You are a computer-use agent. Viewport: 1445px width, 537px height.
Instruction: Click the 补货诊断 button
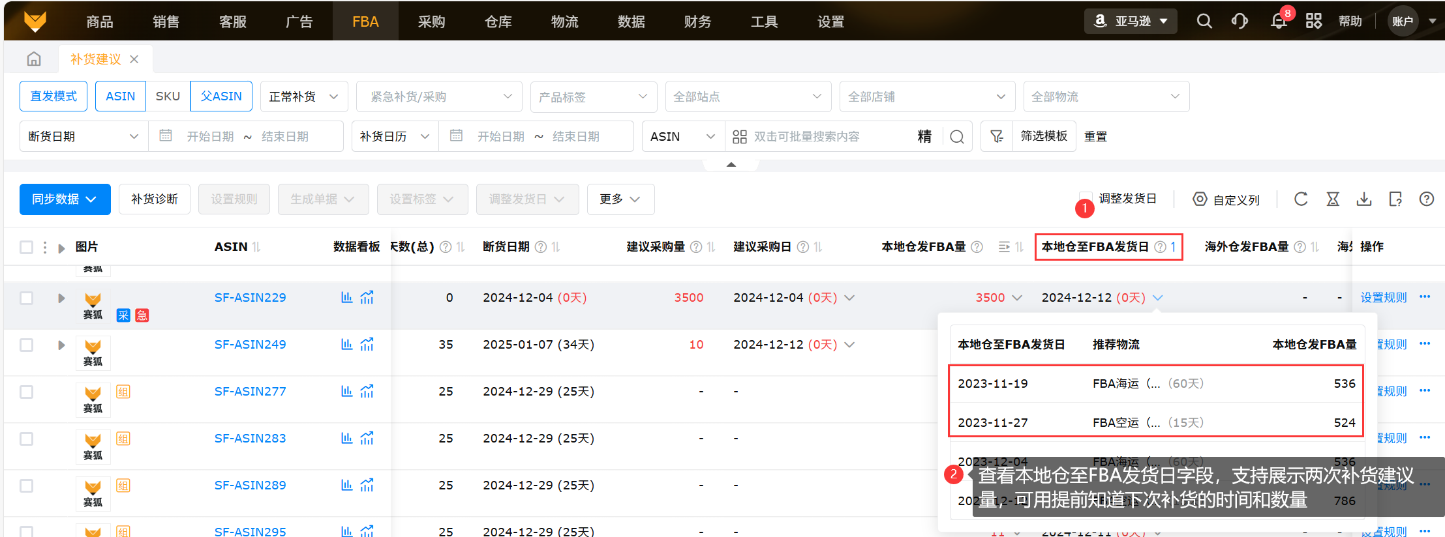click(155, 199)
